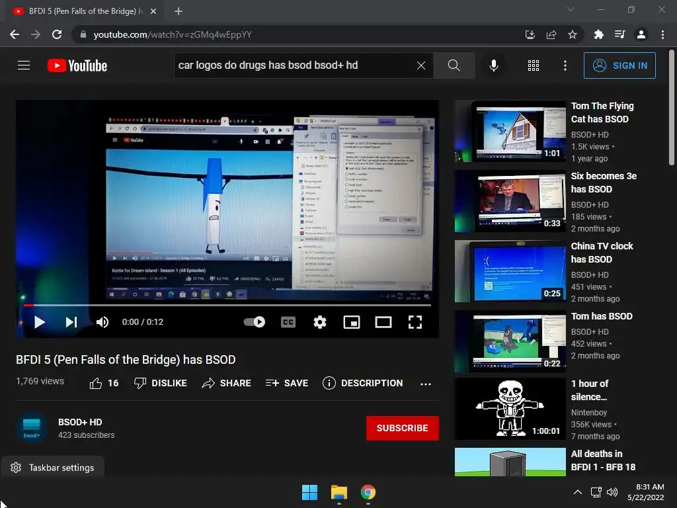Click the SIGN IN button
677x508 pixels.
619,65
